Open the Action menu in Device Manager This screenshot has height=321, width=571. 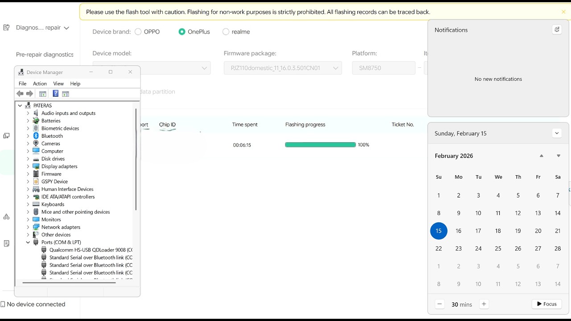point(40,83)
